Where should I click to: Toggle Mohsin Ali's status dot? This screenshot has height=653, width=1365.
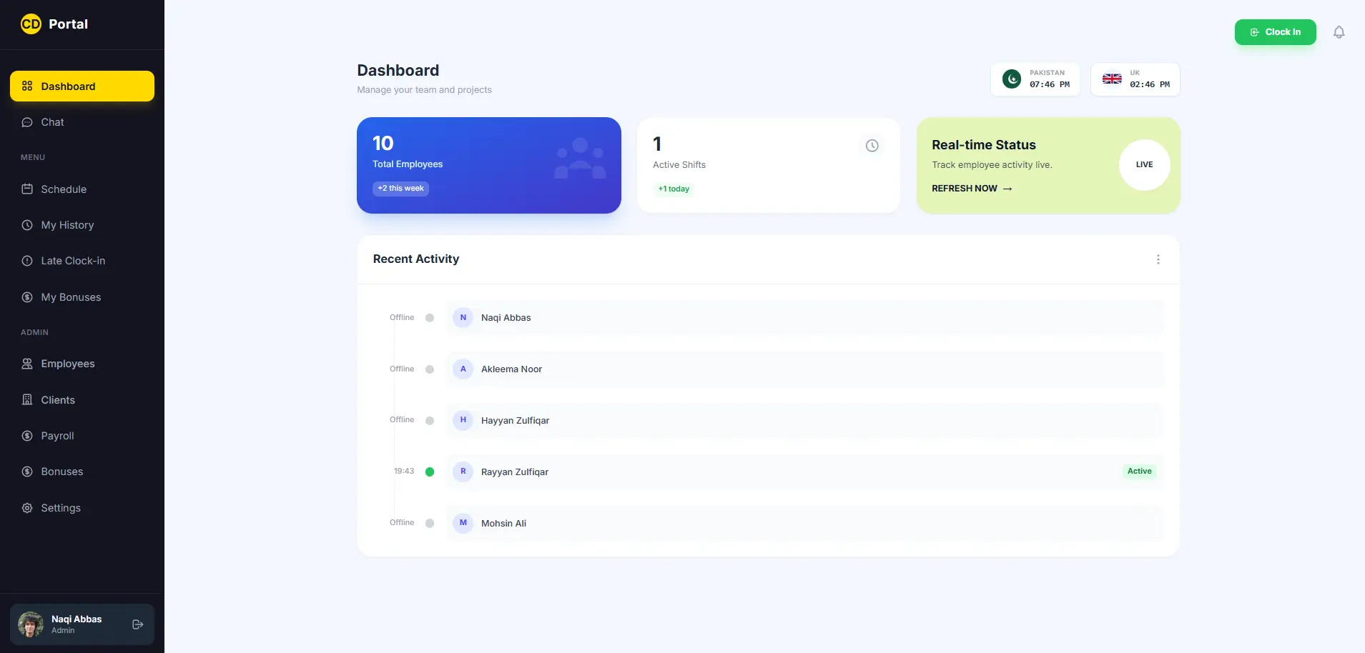click(x=430, y=523)
